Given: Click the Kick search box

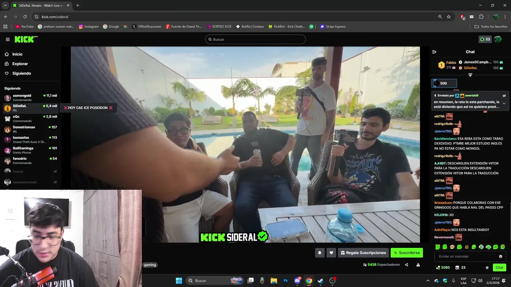Looking at the screenshot, I should [x=255, y=39].
